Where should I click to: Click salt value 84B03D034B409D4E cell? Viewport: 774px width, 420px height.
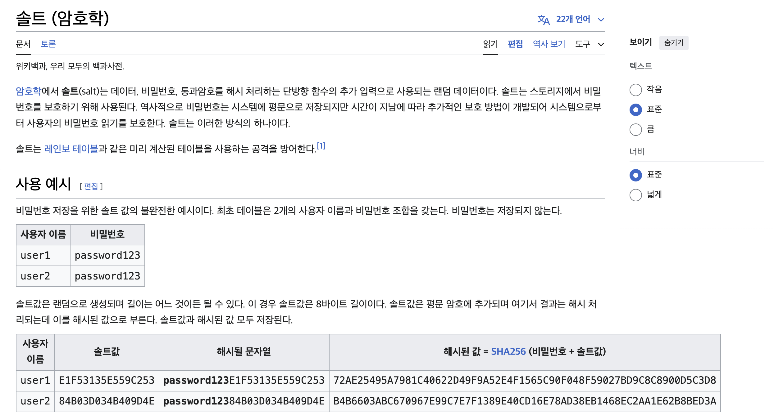[x=107, y=401]
